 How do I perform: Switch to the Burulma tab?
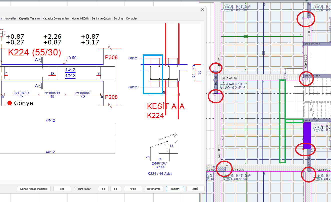click(118, 18)
